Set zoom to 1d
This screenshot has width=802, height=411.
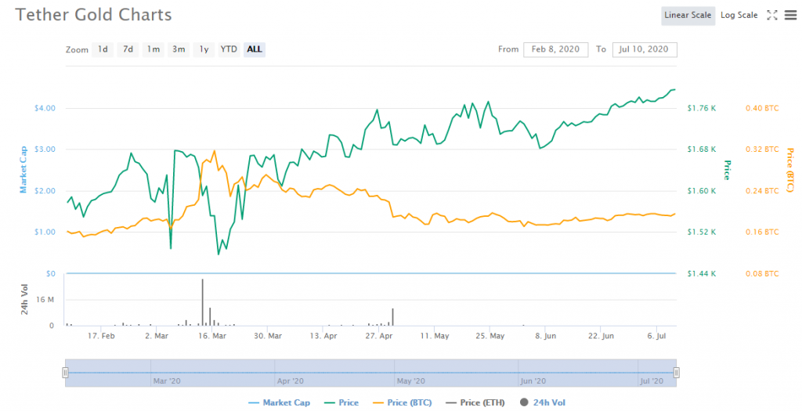click(x=103, y=49)
